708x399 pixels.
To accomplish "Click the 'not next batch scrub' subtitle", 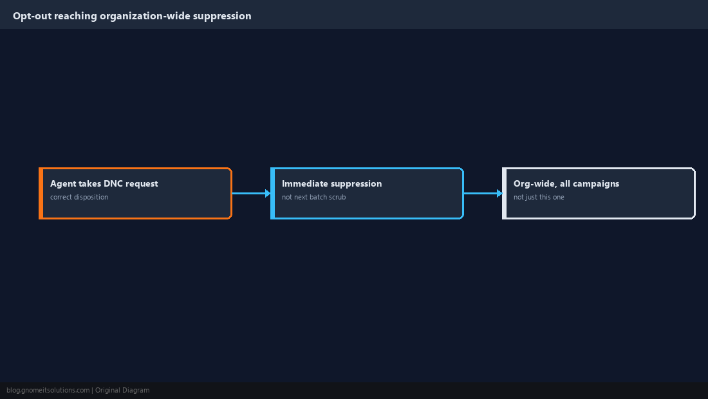I will 314,197.
